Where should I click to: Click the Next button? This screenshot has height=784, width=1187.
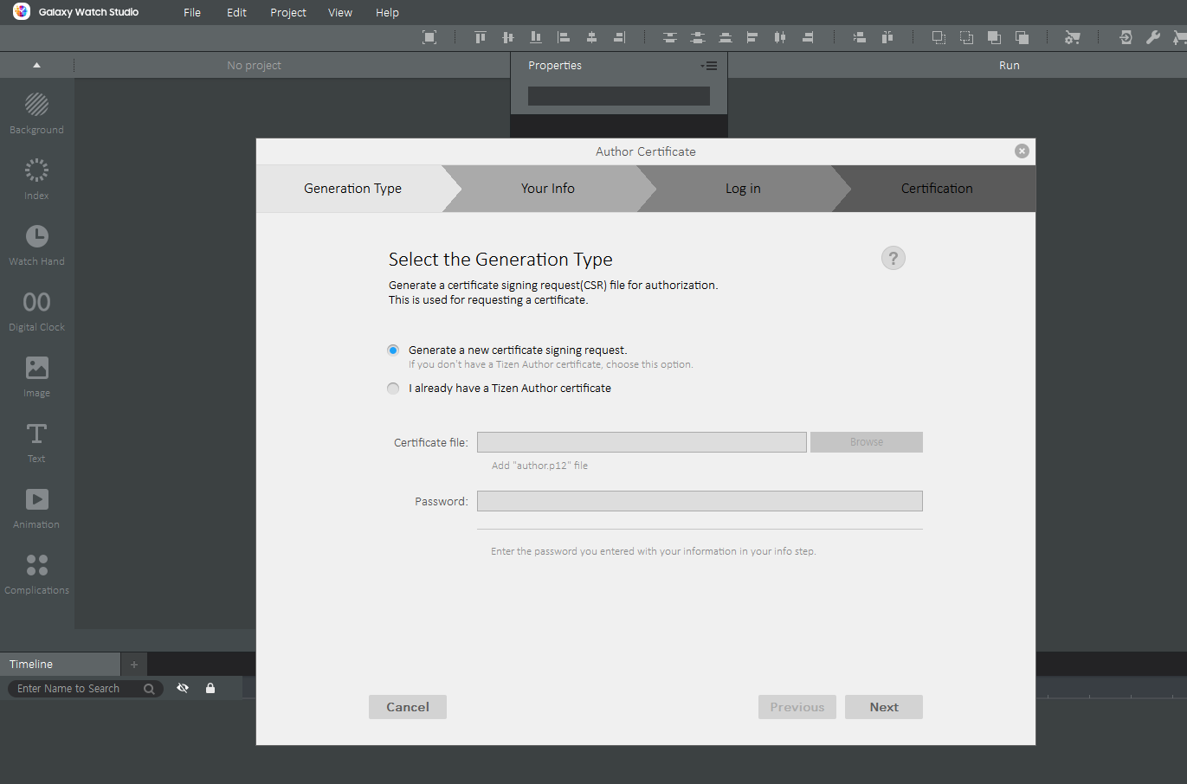pyautogui.click(x=884, y=707)
